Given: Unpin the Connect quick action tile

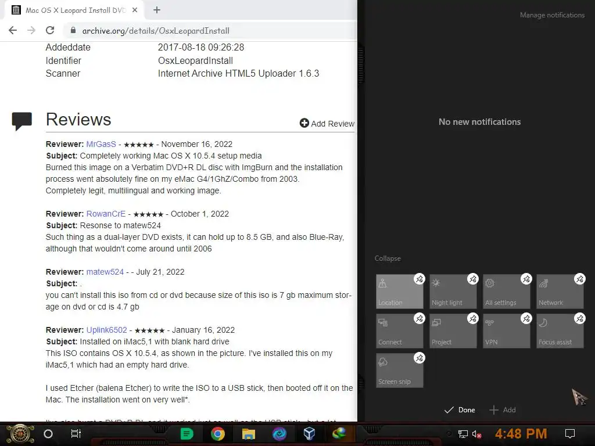Looking at the screenshot, I should tap(420, 319).
